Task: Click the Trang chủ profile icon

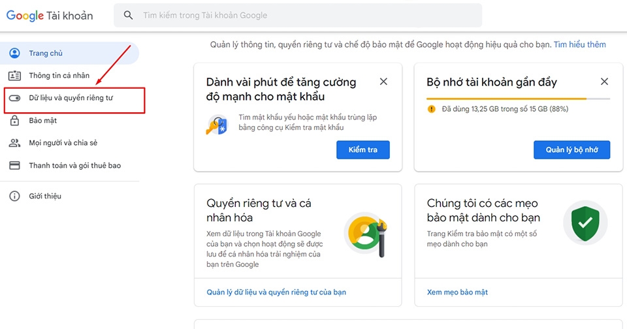Action: point(14,54)
